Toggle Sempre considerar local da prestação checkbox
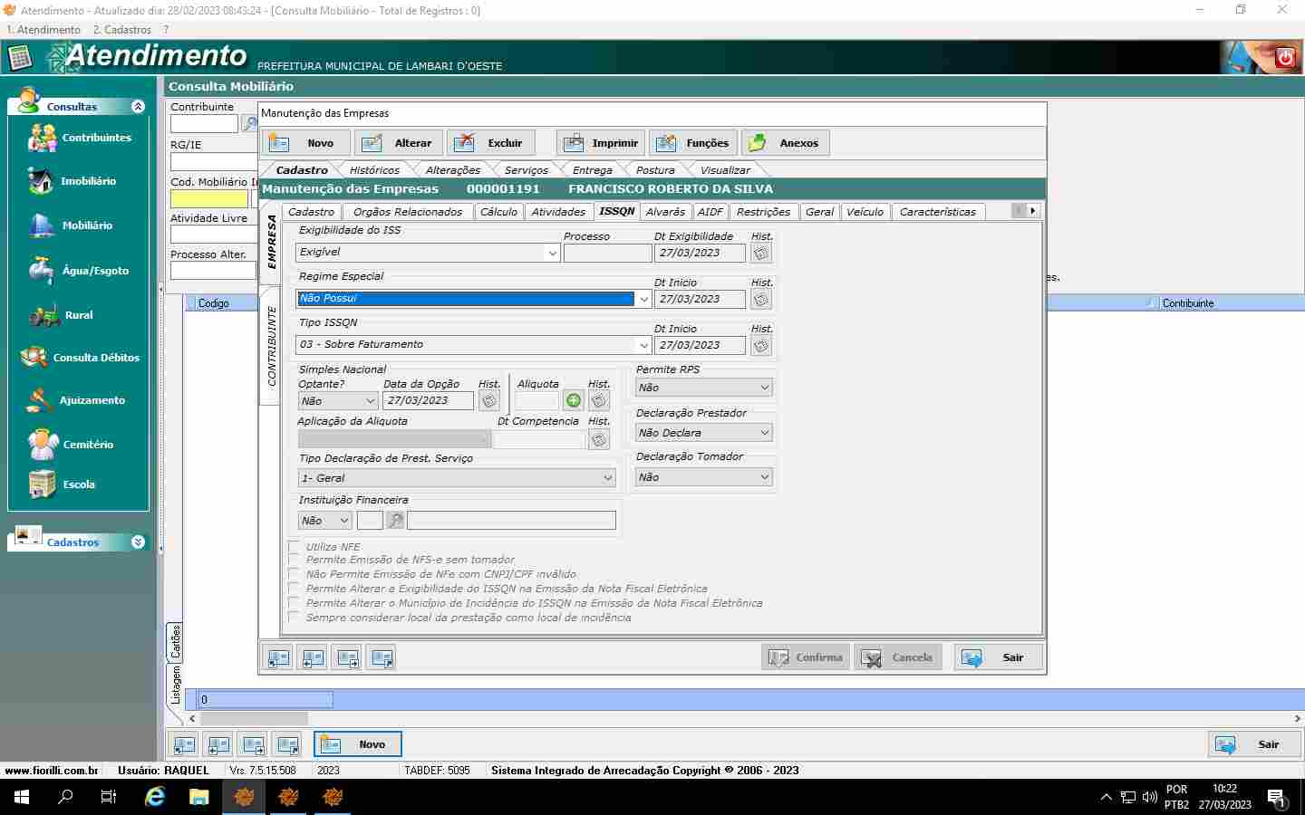The width and height of the screenshot is (1305, 815). pyautogui.click(x=294, y=618)
